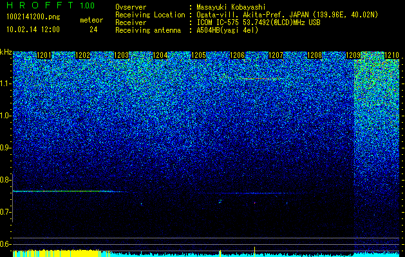
Task: Click the observer name Masayuki Kobayashi
Action: coord(231,7)
